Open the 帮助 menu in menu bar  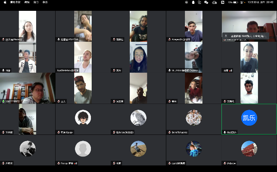pyautogui.click(x=45, y=2)
